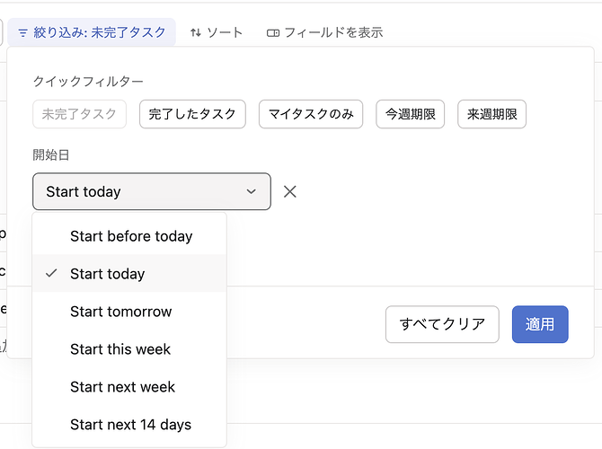Screen dimensions: 602x449
Task: Click the sort arrows icon
Action: [x=196, y=32]
